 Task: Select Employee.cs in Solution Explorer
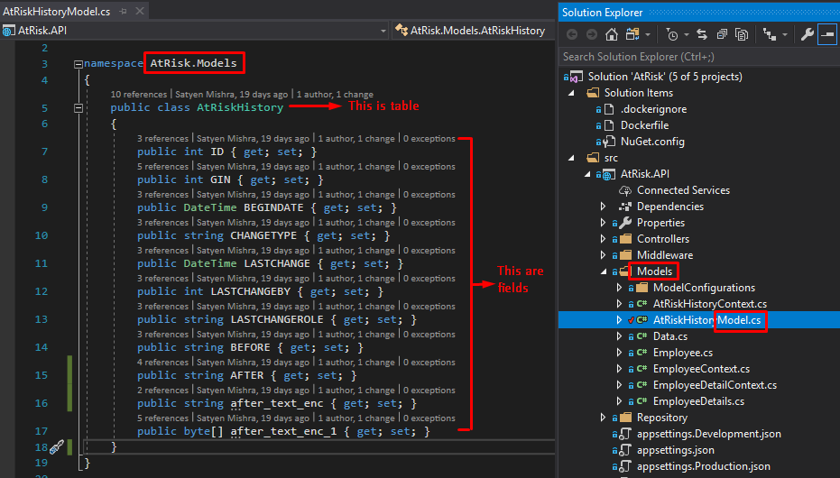(682, 353)
